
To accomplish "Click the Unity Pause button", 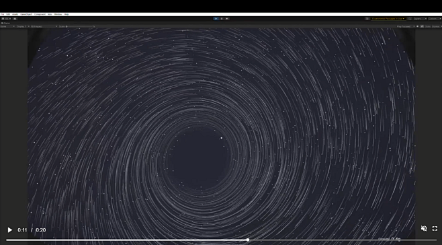I will pyautogui.click(x=222, y=19).
